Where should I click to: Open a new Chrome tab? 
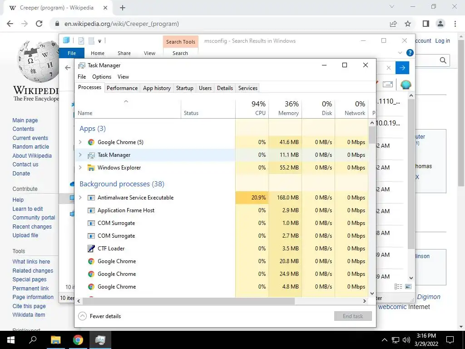[x=123, y=8]
